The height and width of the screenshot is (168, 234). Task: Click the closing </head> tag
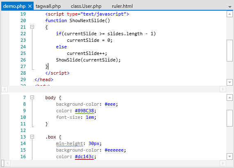(x=44, y=79)
